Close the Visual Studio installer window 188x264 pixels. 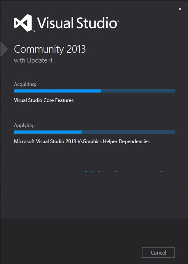tap(180, 9)
